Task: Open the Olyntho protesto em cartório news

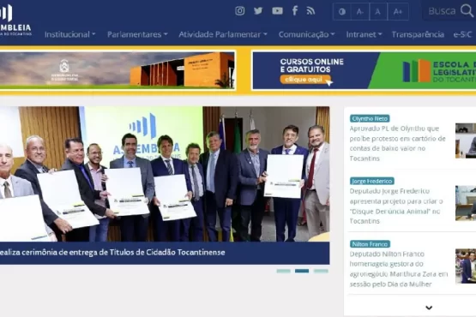Action: tap(397, 143)
